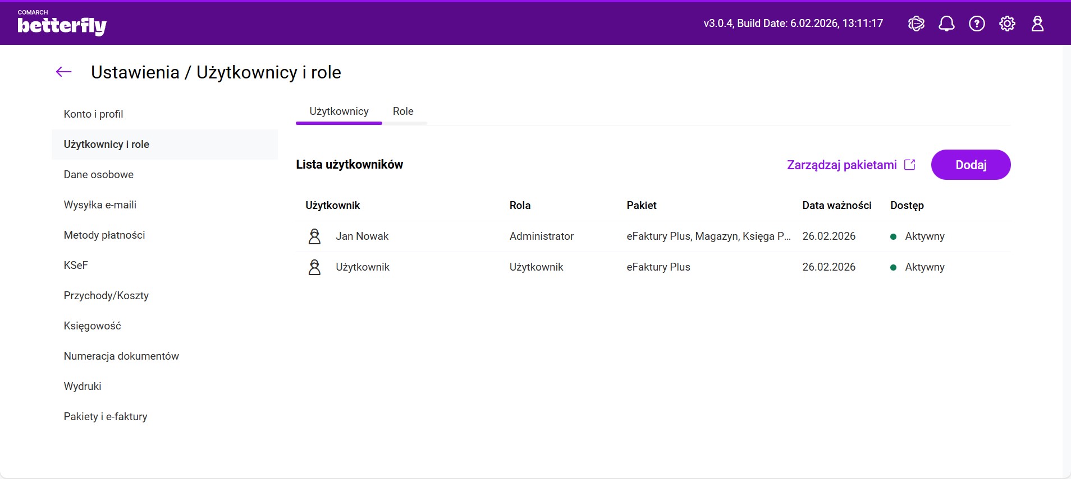Image resolution: width=1071 pixels, height=479 pixels.
Task: Go to Konto i profil settings
Action: coord(93,114)
